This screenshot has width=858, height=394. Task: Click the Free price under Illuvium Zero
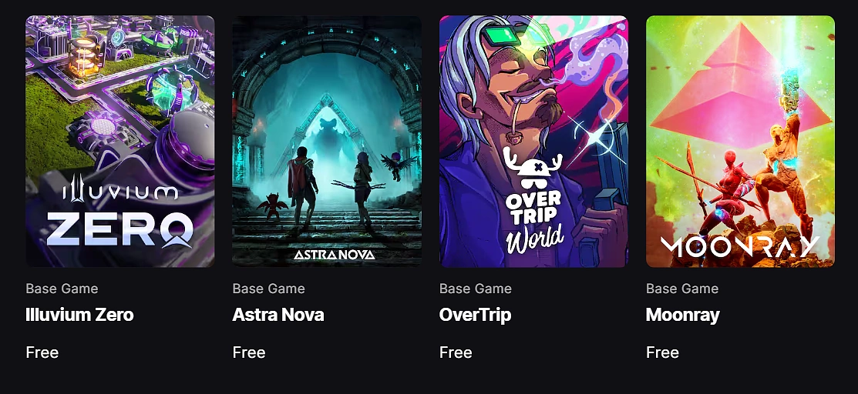[x=42, y=352]
